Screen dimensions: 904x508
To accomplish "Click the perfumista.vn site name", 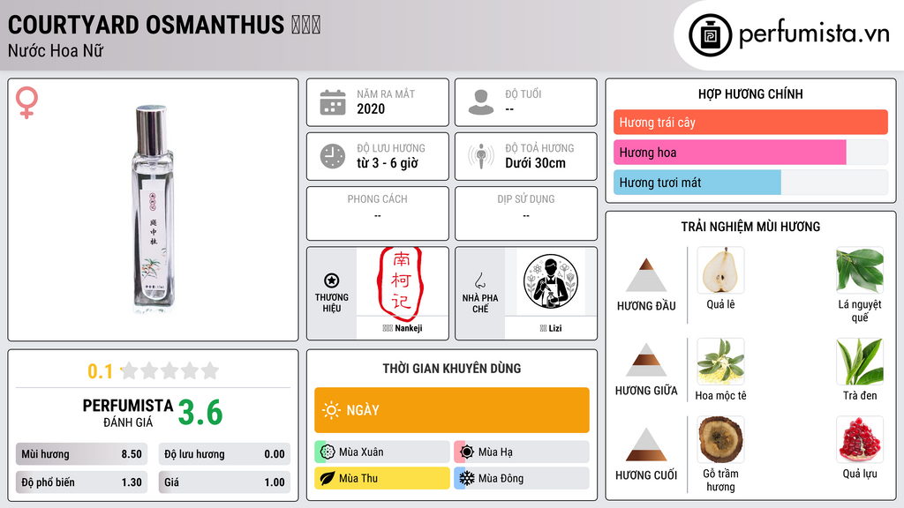I will click(814, 34).
